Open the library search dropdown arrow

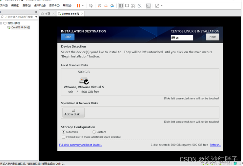tap(36, 17)
